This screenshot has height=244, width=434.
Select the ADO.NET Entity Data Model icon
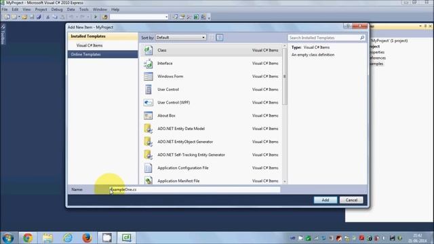(149, 129)
